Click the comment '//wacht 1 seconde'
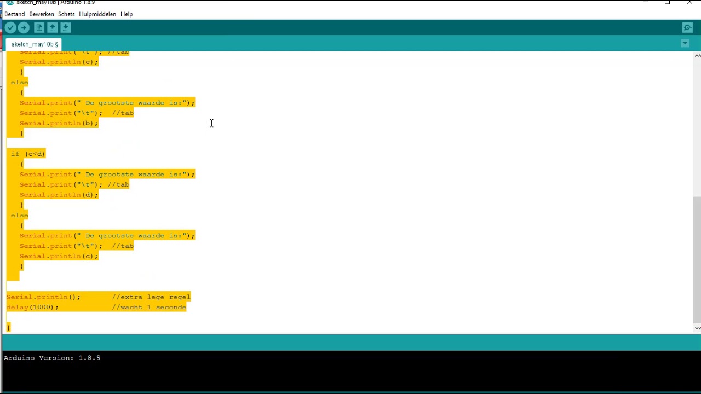The image size is (701, 394). point(149,307)
